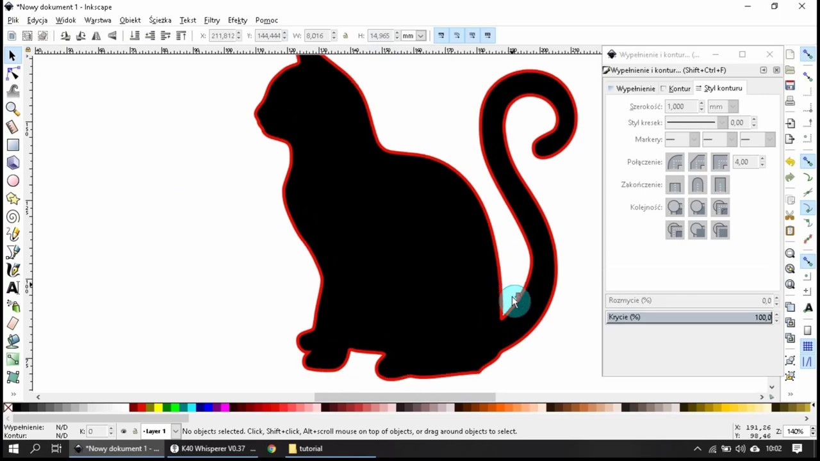Click the Szerokość width input field
820x461 pixels.
[x=681, y=106]
